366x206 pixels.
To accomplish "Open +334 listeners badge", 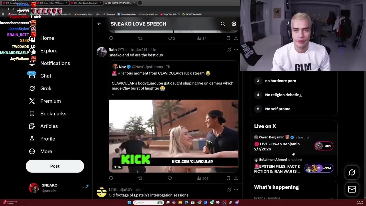I will tap(319, 168).
